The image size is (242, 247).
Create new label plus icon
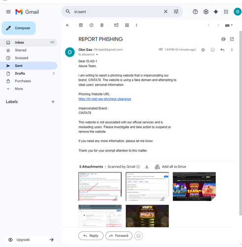(53, 102)
